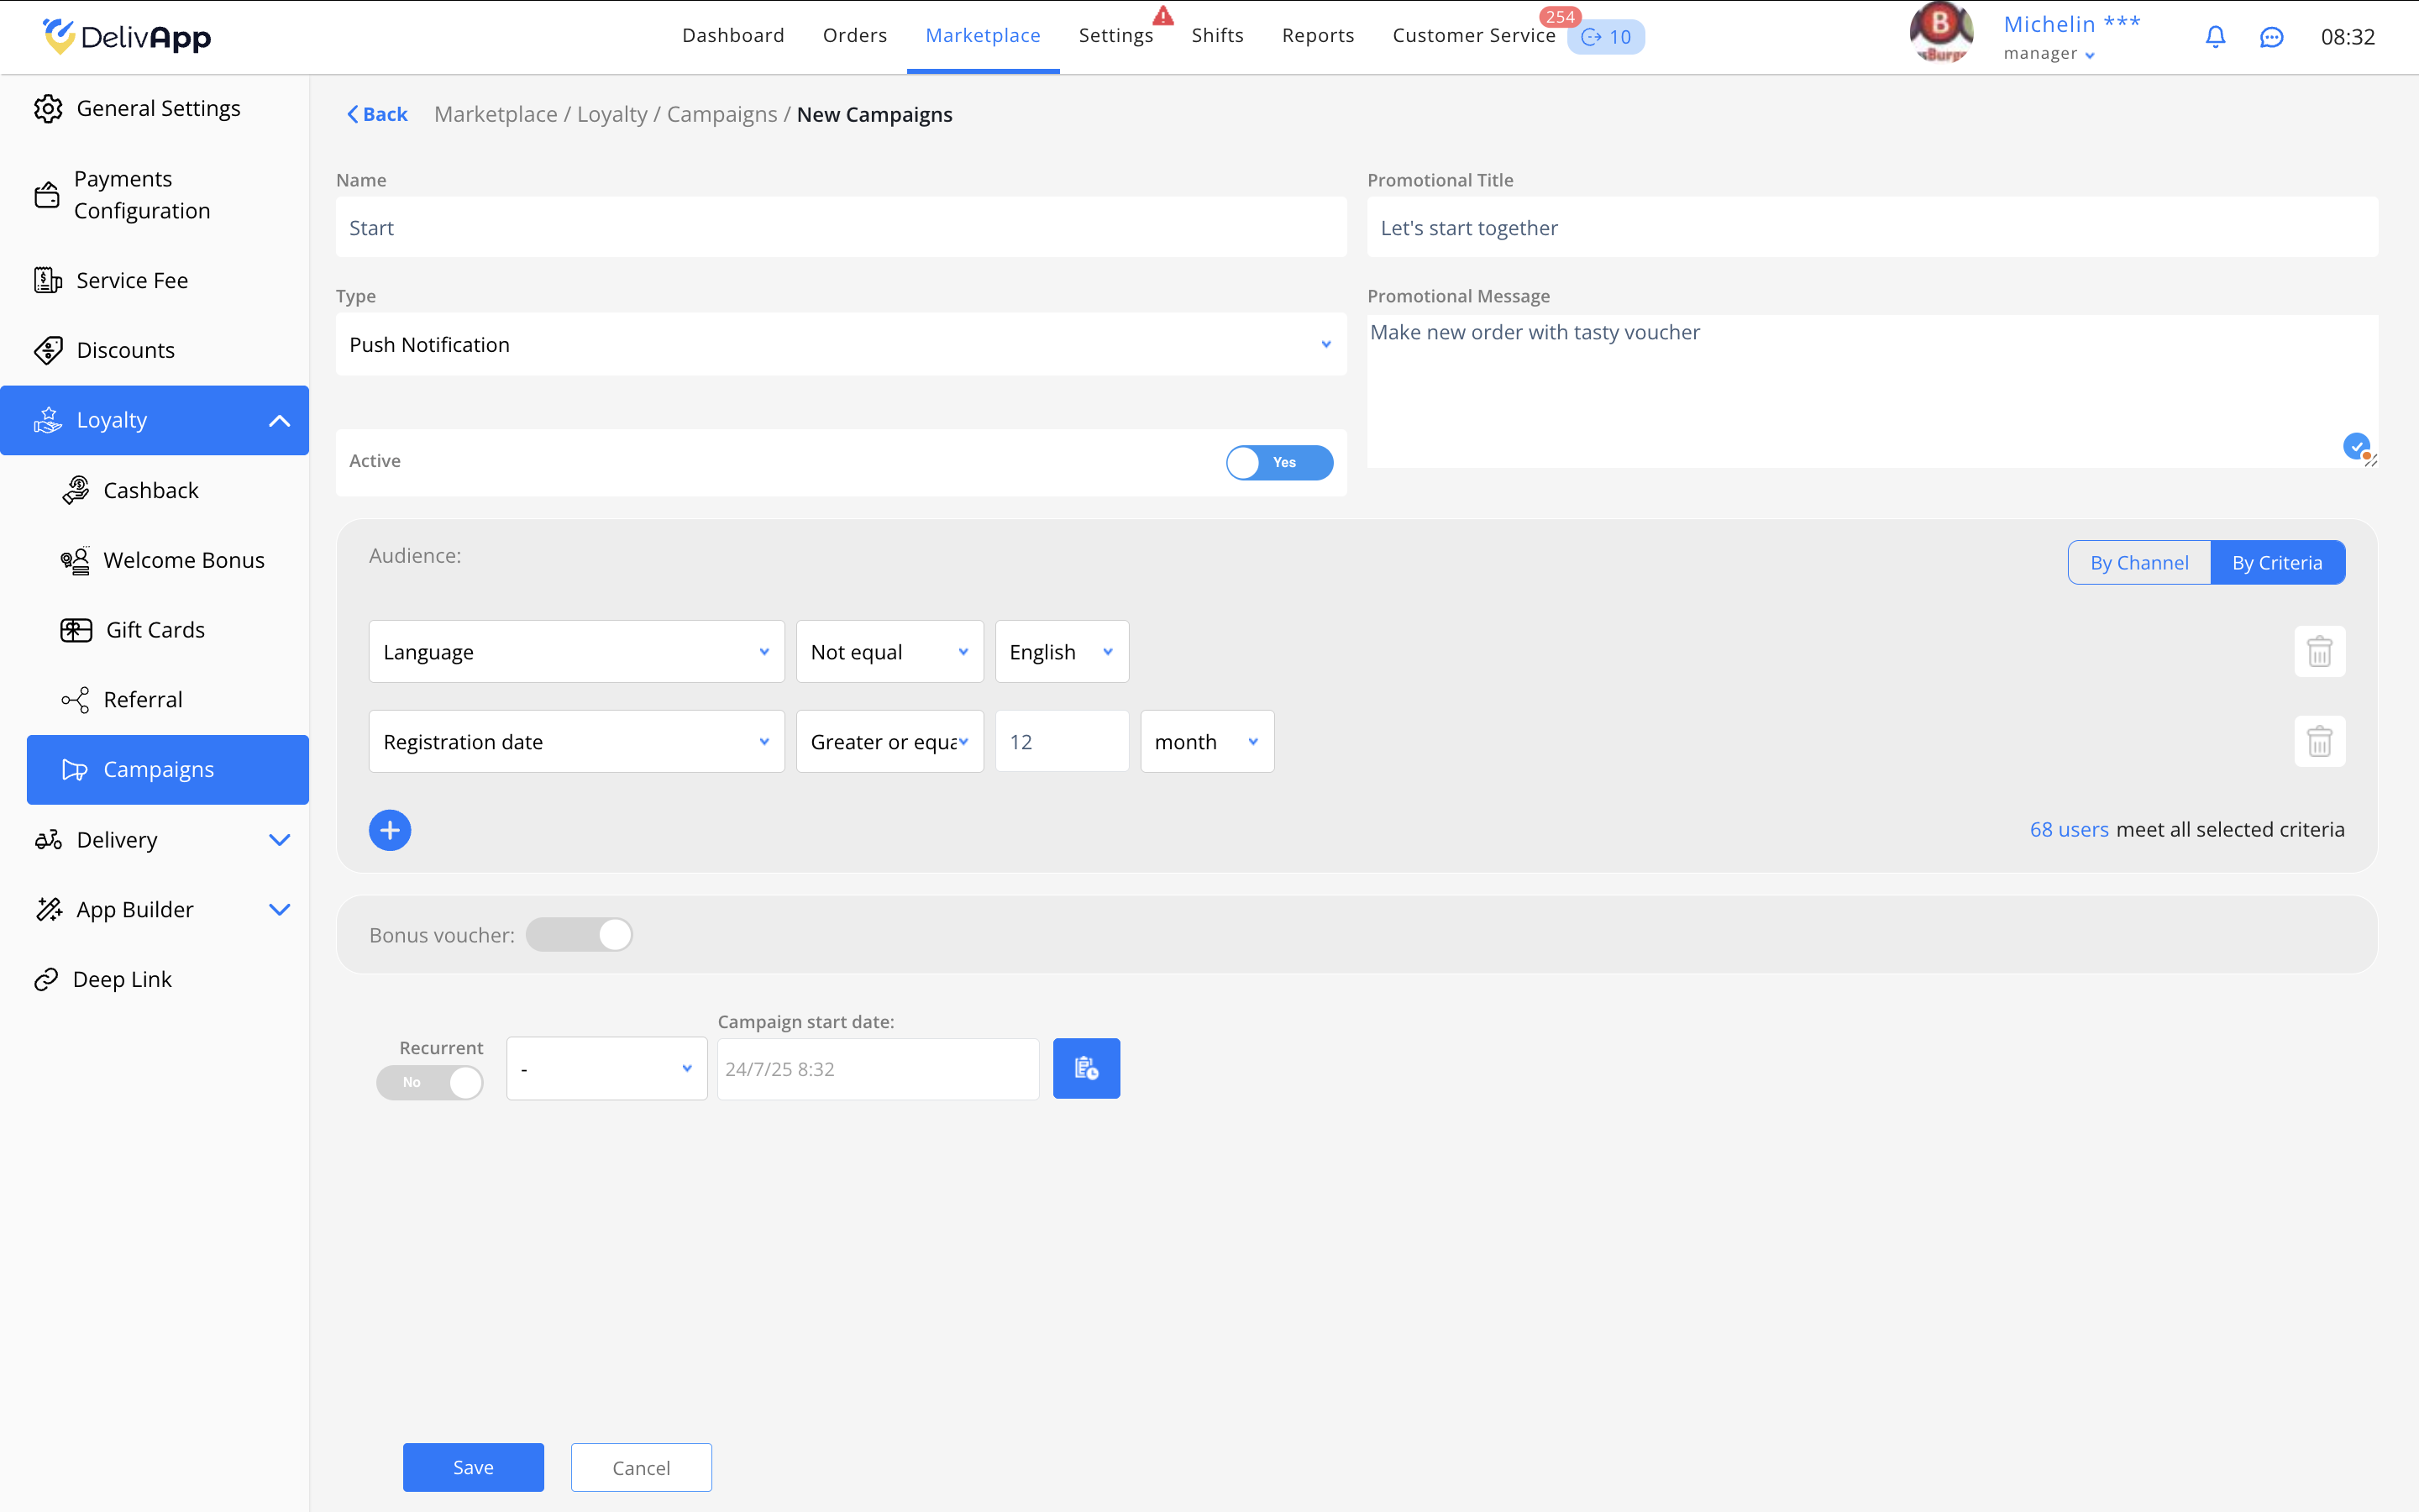
Task: Open General Settings from sidebar
Action: [157, 108]
